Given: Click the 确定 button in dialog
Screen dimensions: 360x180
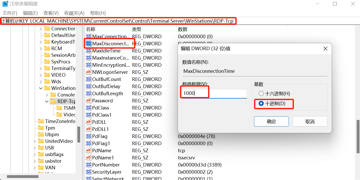Looking at the screenshot, I should coord(271,121).
